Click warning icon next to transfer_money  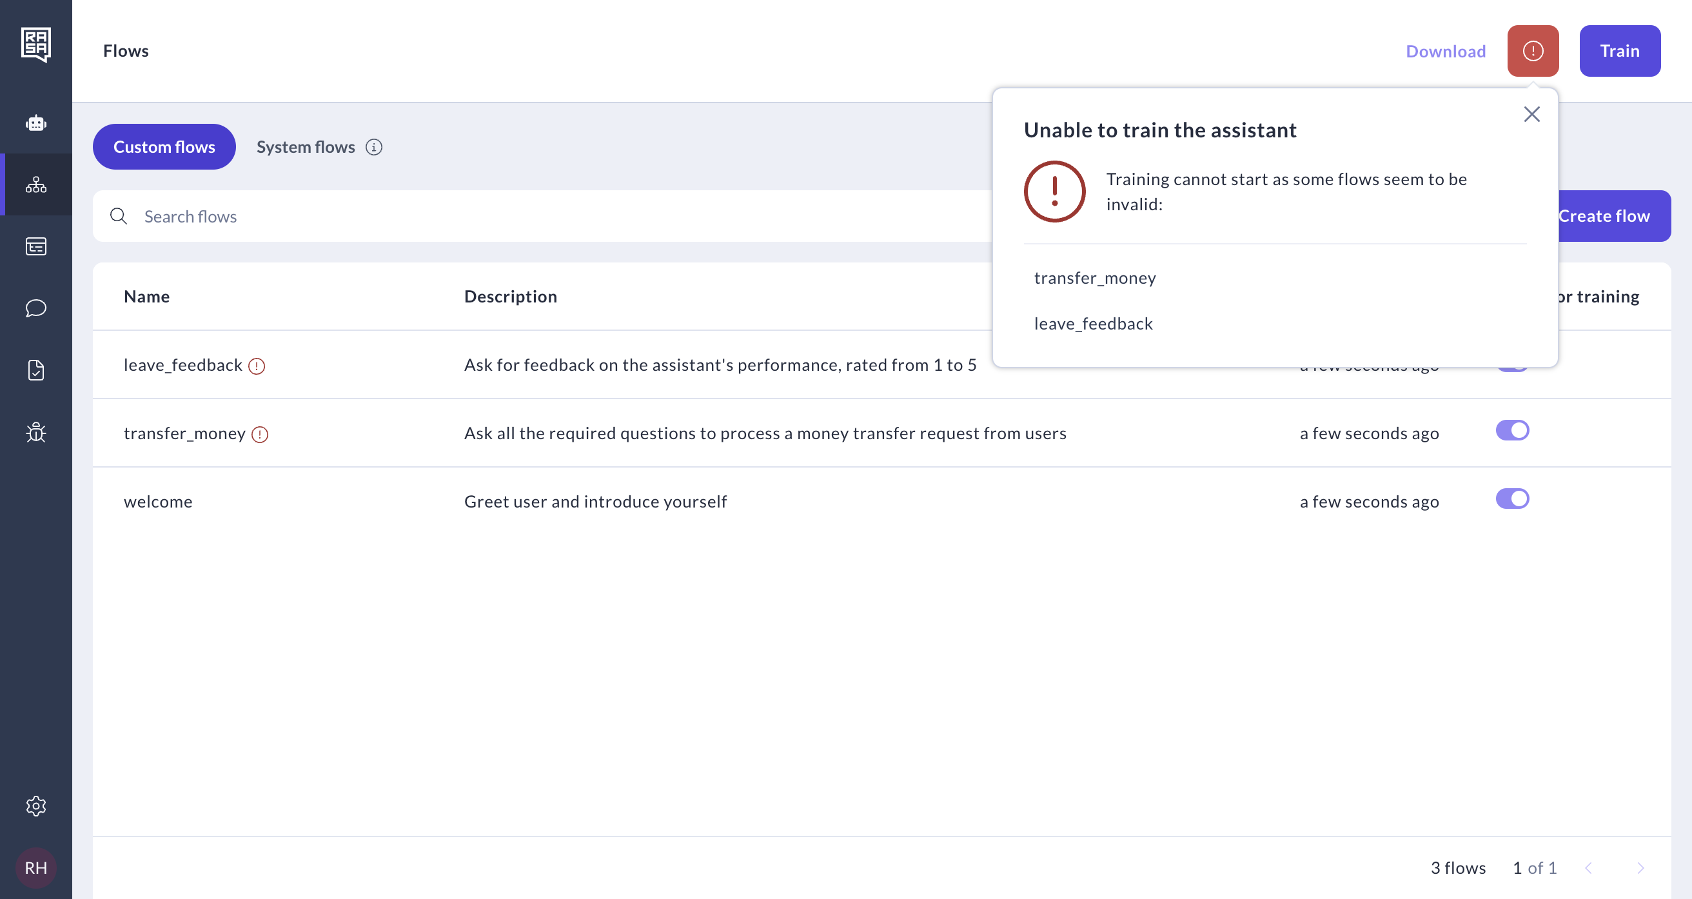pos(259,435)
